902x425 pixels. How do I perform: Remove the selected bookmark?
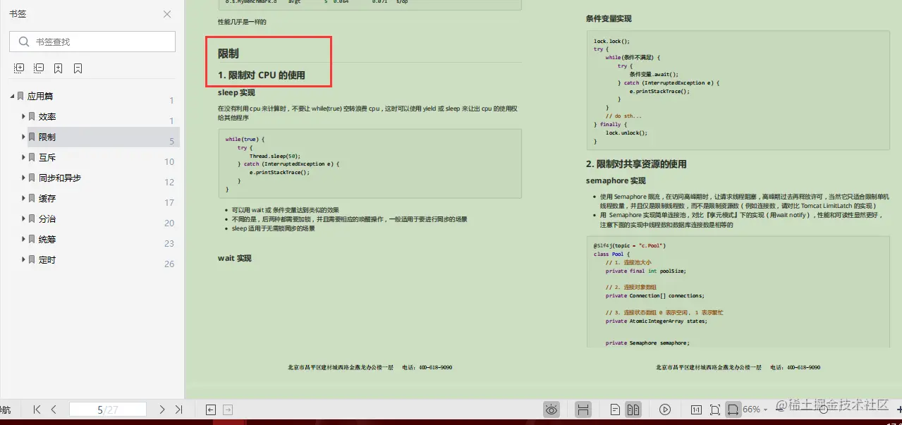tap(77, 68)
